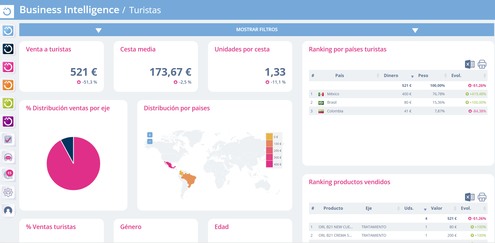495x243 pixels.
Task: Open the calendar checkmark icon in sidebar
Action: pos(8,139)
